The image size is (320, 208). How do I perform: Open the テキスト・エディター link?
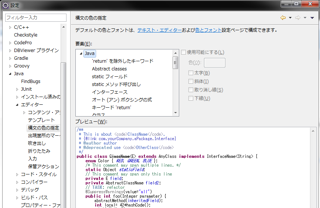pyautogui.click(x=159, y=30)
